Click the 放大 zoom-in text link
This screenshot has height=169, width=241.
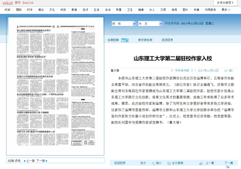(x=143, y=163)
